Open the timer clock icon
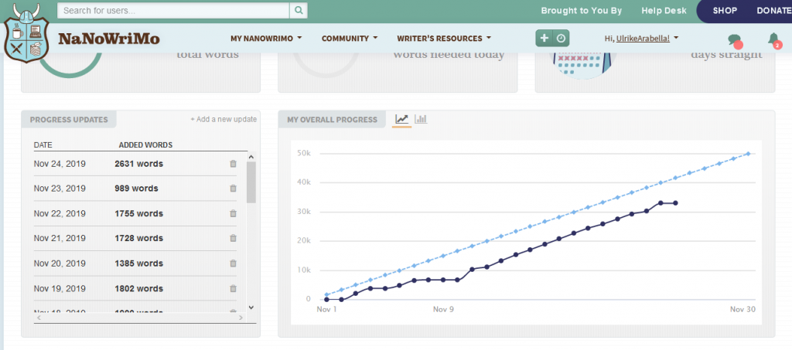Screen dimensions: 792x350 [561, 39]
